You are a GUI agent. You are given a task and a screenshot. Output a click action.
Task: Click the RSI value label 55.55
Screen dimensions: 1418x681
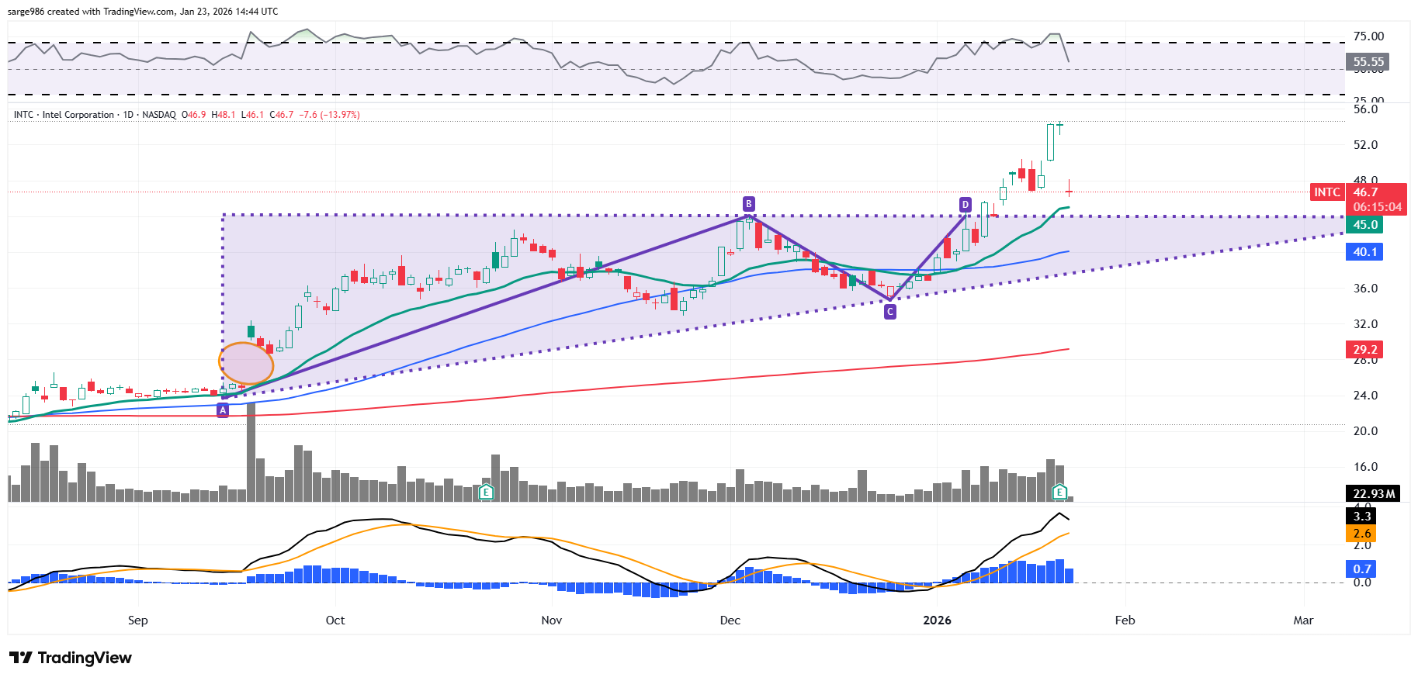click(x=1368, y=62)
